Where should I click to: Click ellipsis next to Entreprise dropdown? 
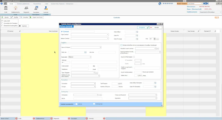100,95
